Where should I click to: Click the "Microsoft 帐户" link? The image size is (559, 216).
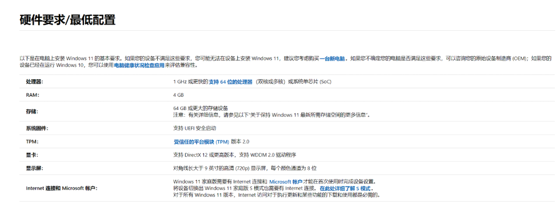click(x=286, y=182)
